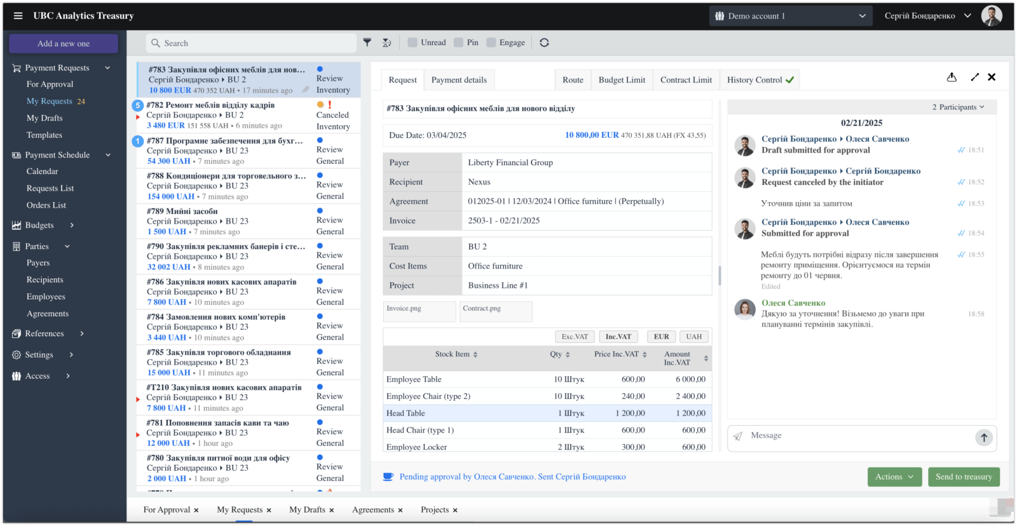Select the EUR currency toggle
The width and height of the screenshot is (1017, 526).
[662, 337]
